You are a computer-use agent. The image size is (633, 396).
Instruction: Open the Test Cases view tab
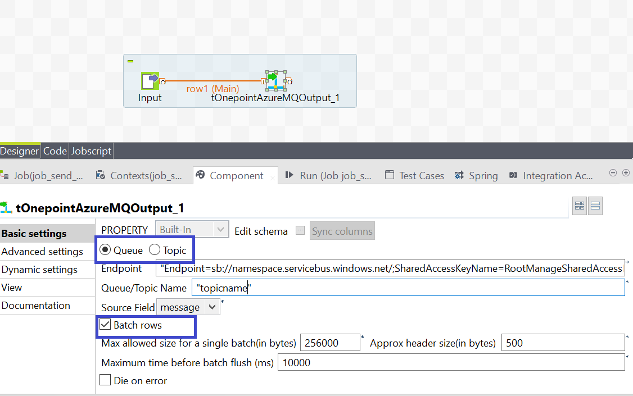click(415, 176)
